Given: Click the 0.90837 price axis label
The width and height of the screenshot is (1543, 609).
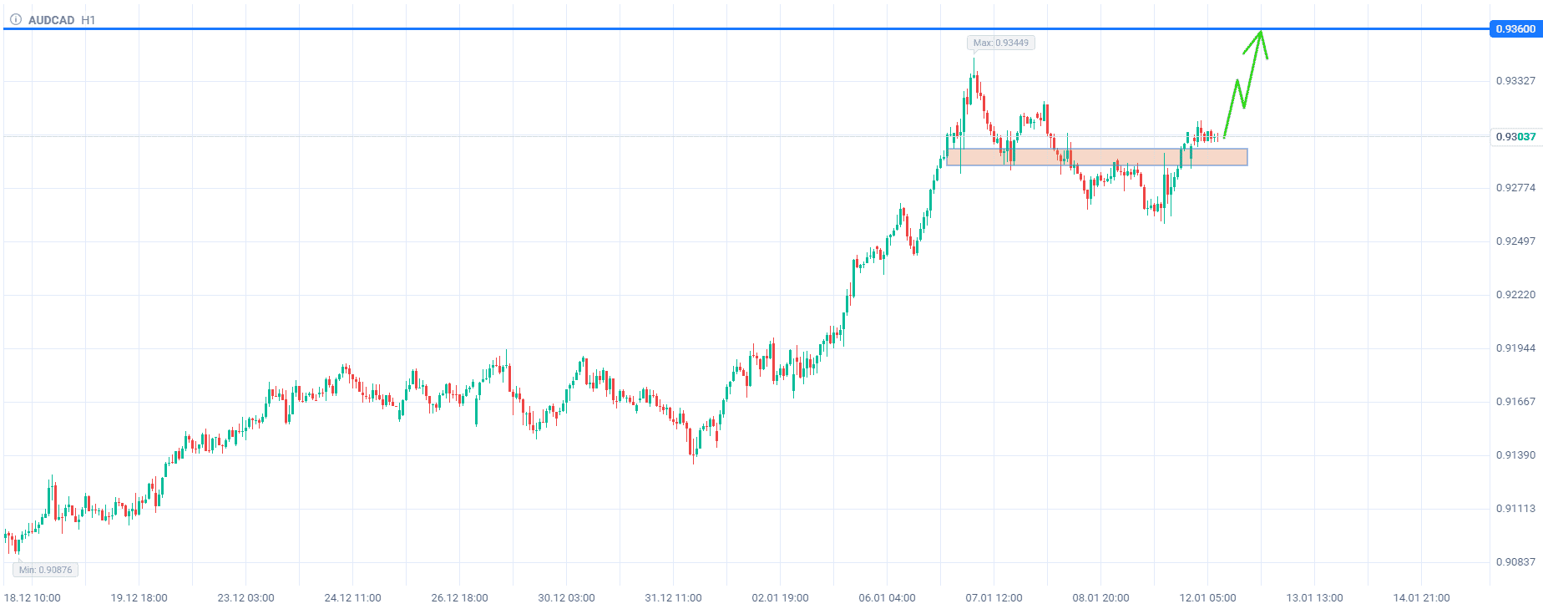Looking at the screenshot, I should [x=1515, y=562].
